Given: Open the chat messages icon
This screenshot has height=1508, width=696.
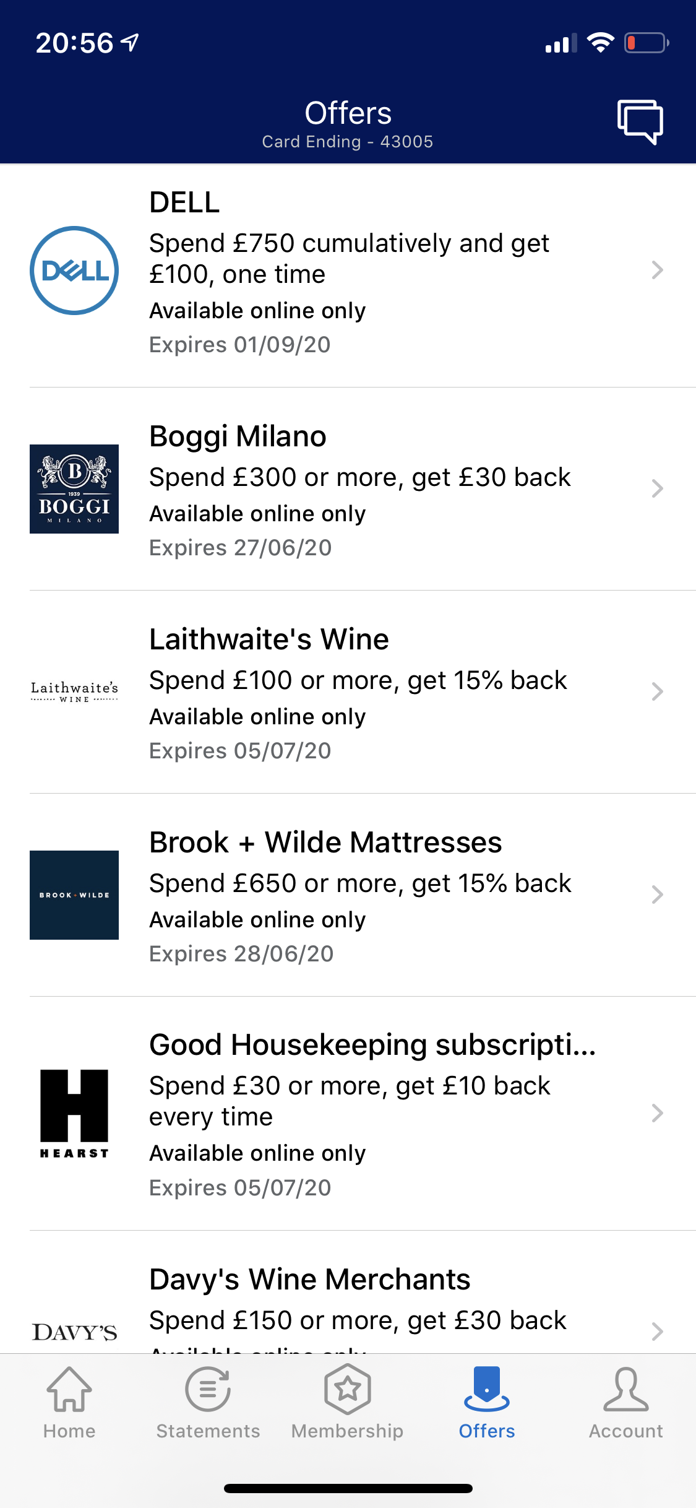Looking at the screenshot, I should click(640, 121).
